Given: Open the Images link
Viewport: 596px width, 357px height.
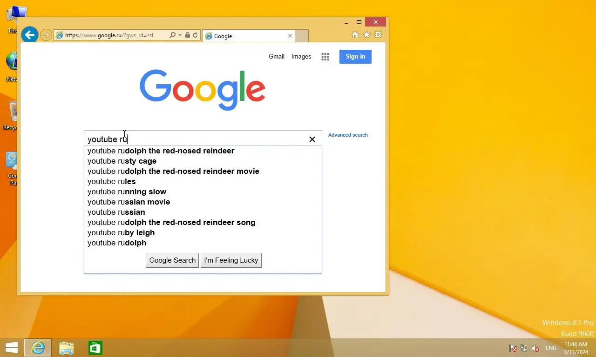Looking at the screenshot, I should coord(301,57).
